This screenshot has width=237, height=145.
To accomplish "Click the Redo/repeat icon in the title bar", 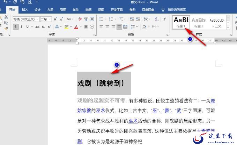I will [x=15, y=2].
